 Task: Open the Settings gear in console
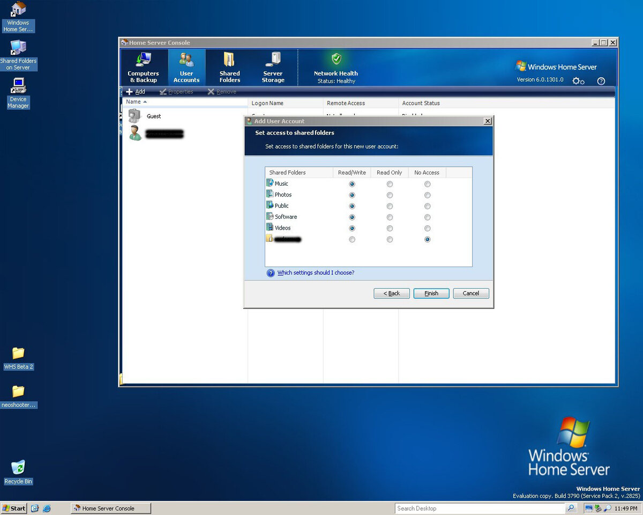578,81
